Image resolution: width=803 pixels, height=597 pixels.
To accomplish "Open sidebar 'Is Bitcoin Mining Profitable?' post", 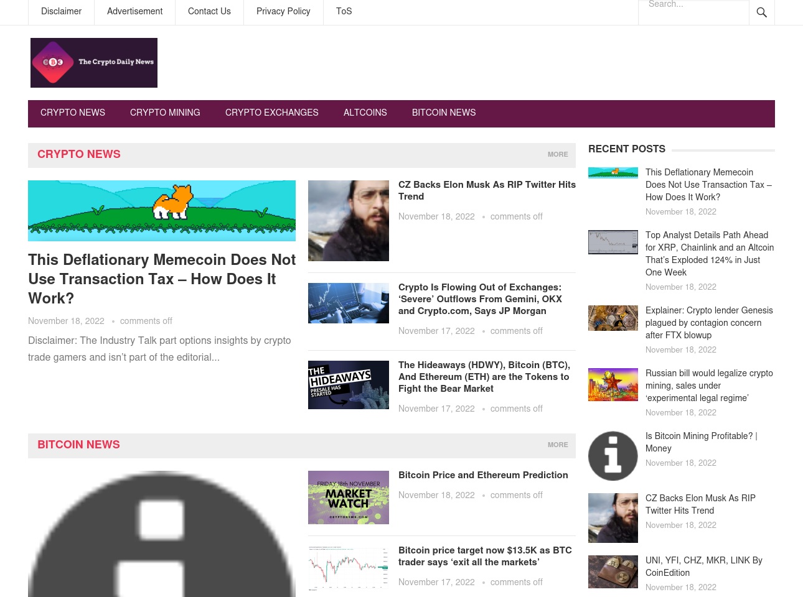I will pyautogui.click(x=702, y=442).
